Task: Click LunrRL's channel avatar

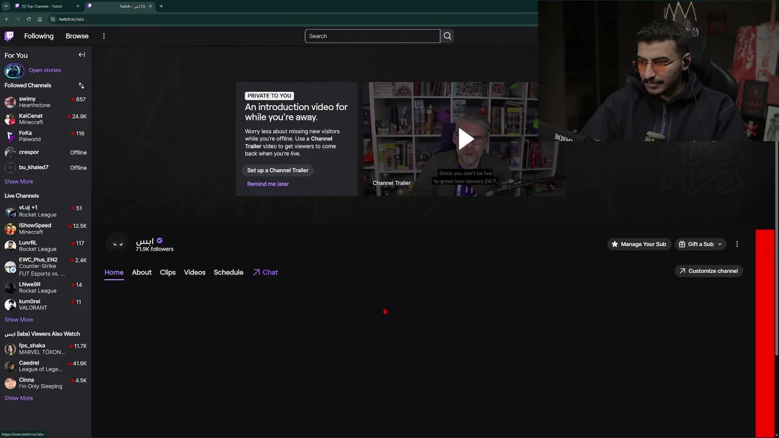Action: [x=10, y=246]
